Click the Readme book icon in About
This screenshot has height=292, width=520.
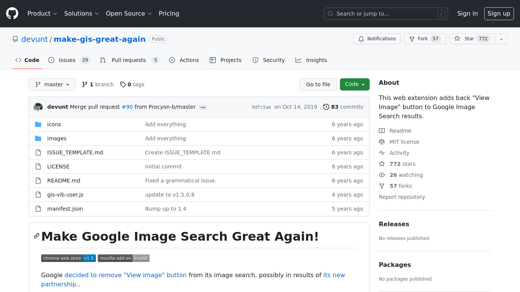click(382, 131)
